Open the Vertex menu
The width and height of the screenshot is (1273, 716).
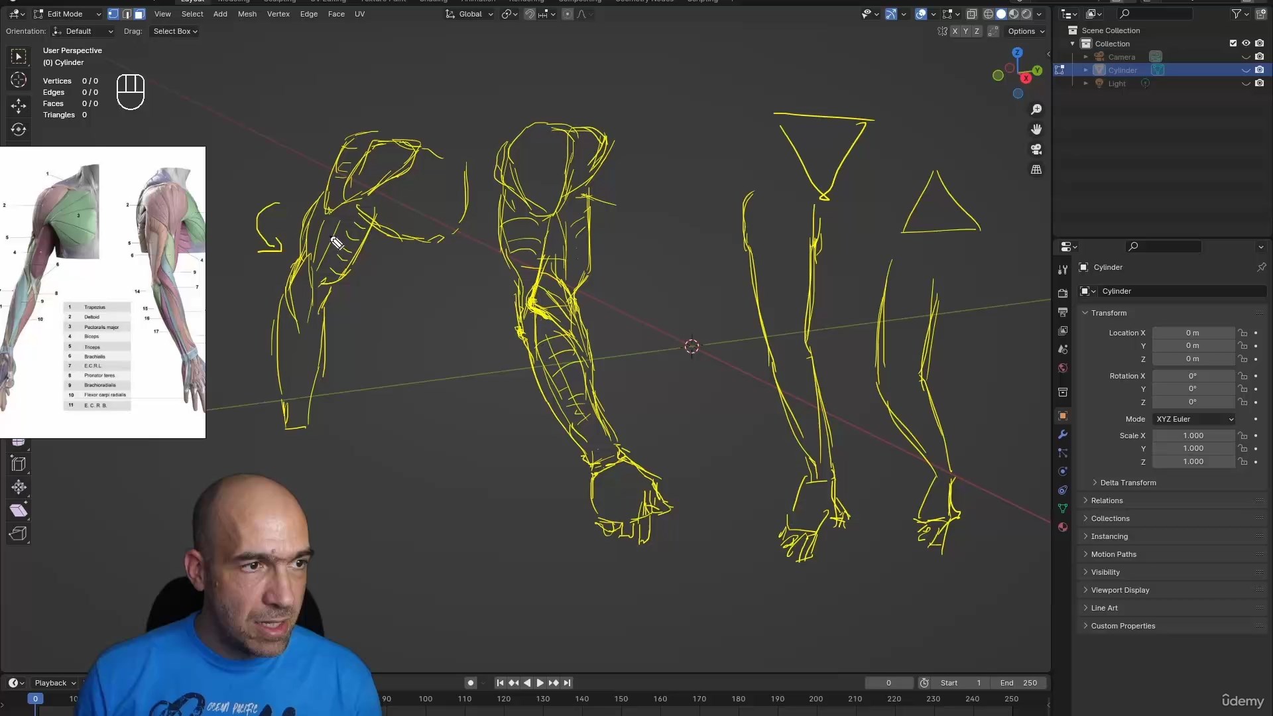(278, 14)
